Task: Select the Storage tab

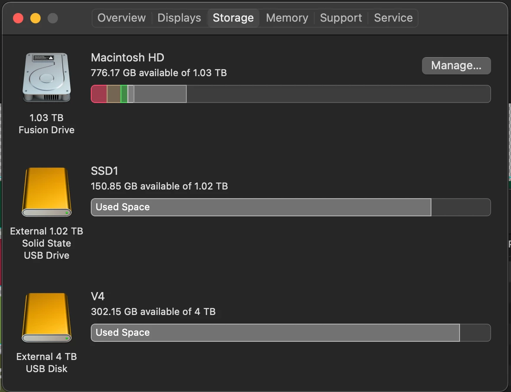Action: tap(233, 18)
